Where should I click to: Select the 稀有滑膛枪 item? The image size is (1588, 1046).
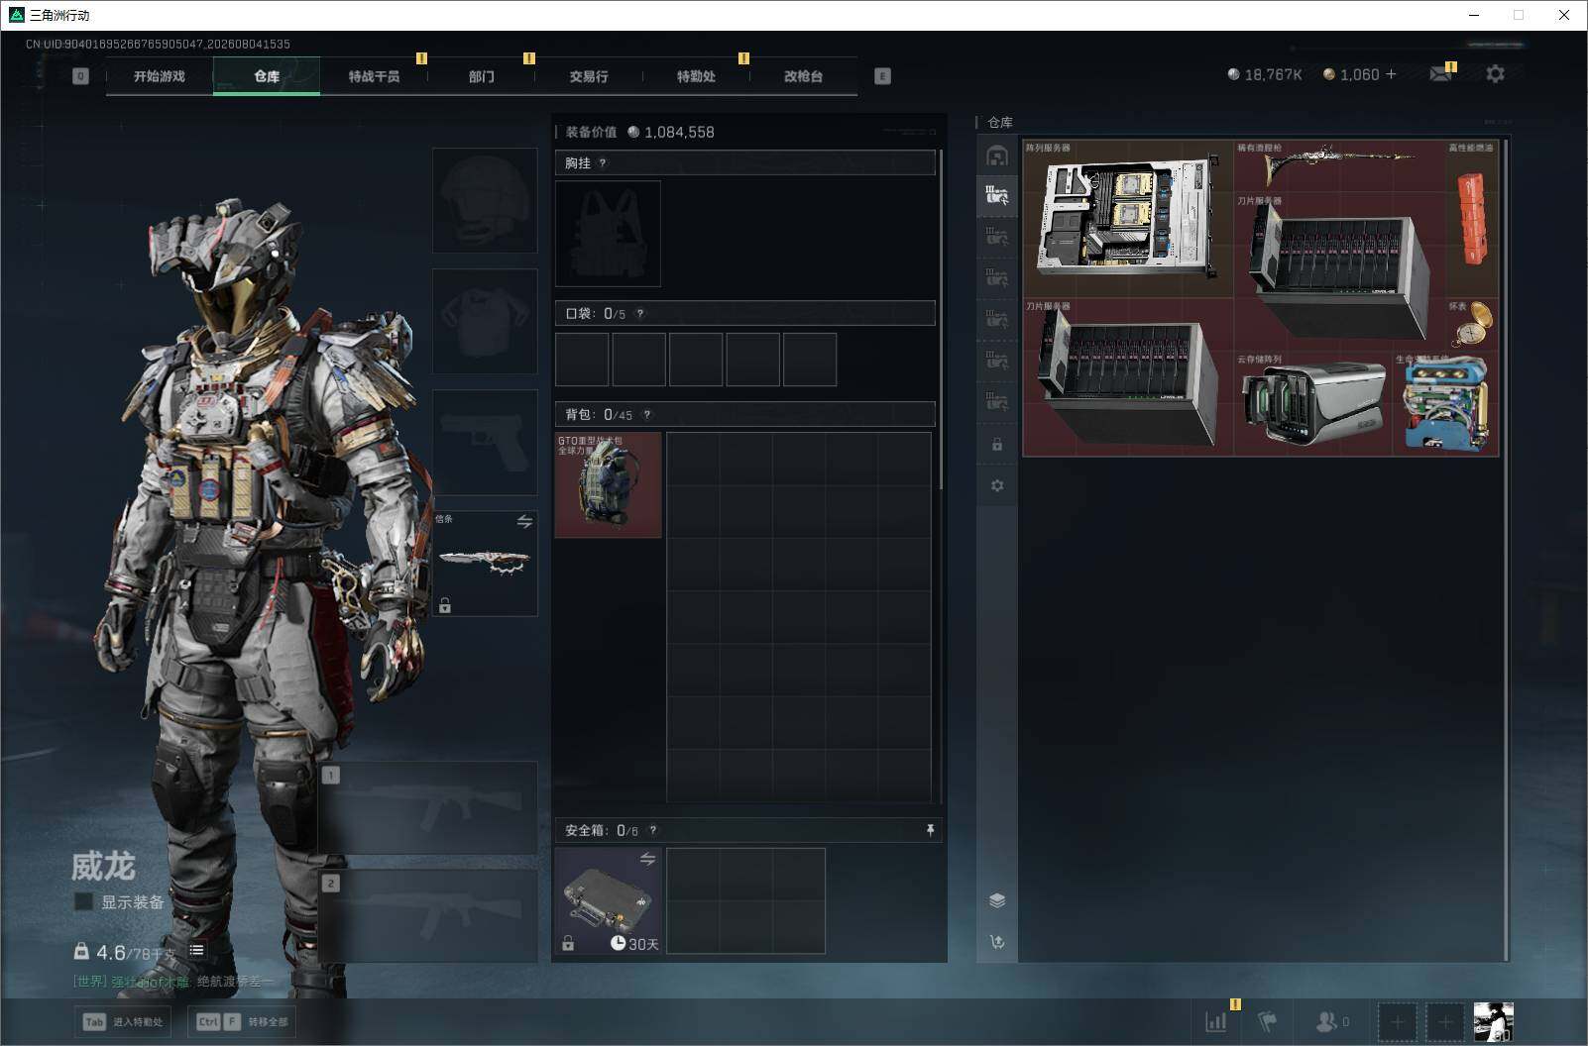(1339, 165)
